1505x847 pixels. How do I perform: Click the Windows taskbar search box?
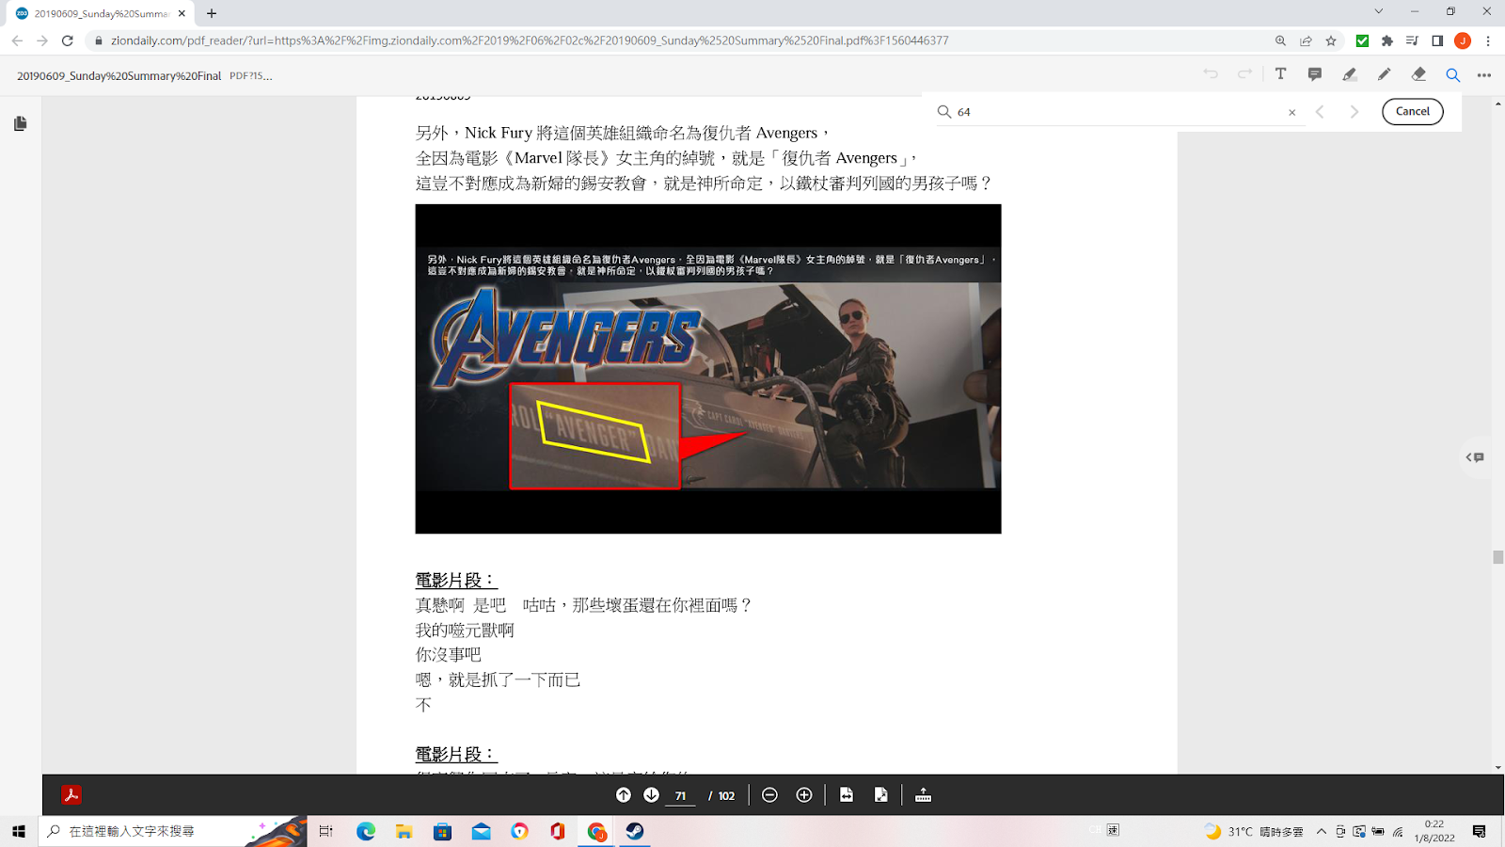173,831
